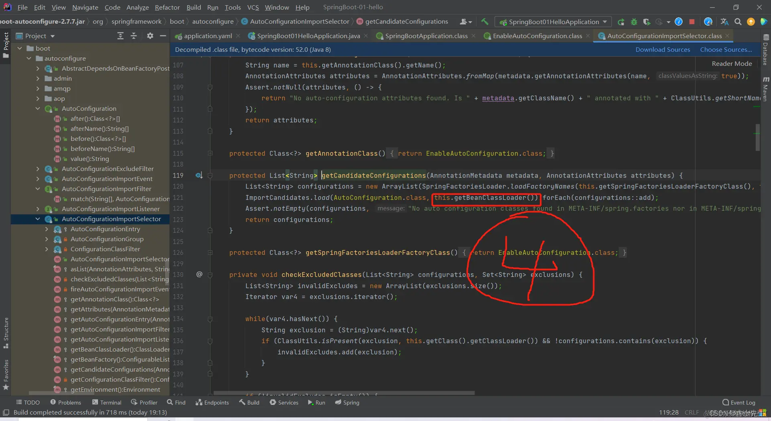The image size is (771, 421).
Task: Switch to EnableAutoConfiguration.class tab
Action: (x=537, y=36)
